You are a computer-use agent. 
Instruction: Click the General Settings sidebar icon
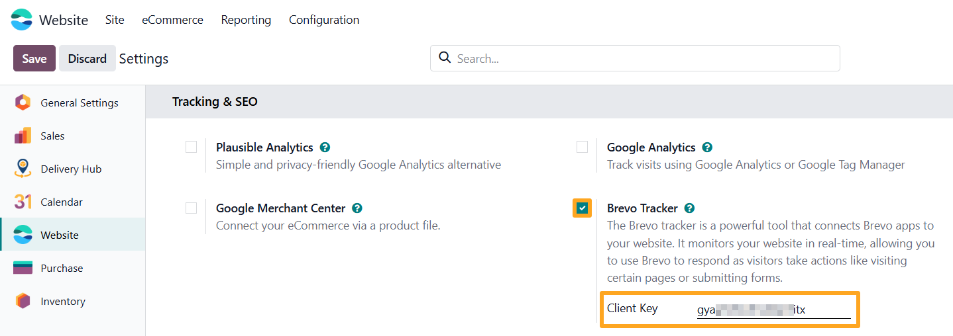pyautogui.click(x=23, y=103)
